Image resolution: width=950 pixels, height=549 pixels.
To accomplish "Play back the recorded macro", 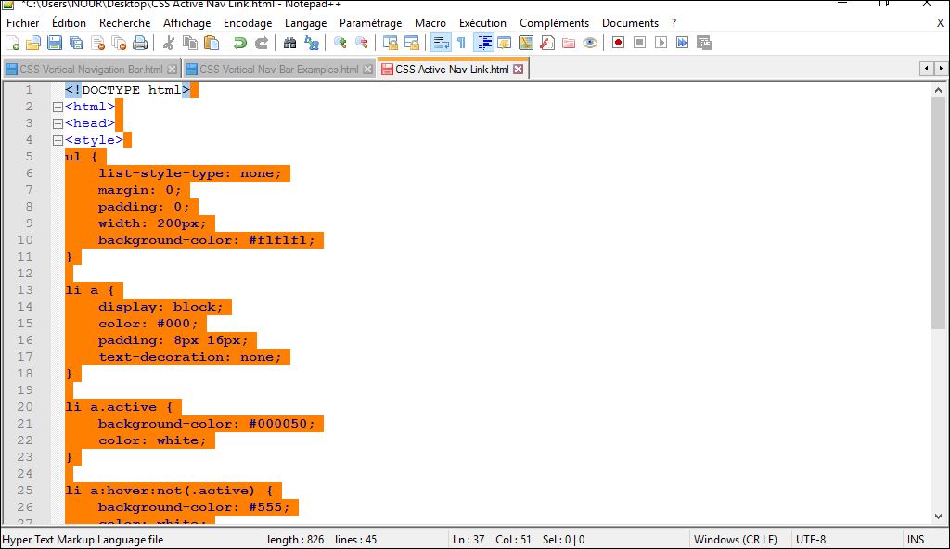I will pos(661,43).
